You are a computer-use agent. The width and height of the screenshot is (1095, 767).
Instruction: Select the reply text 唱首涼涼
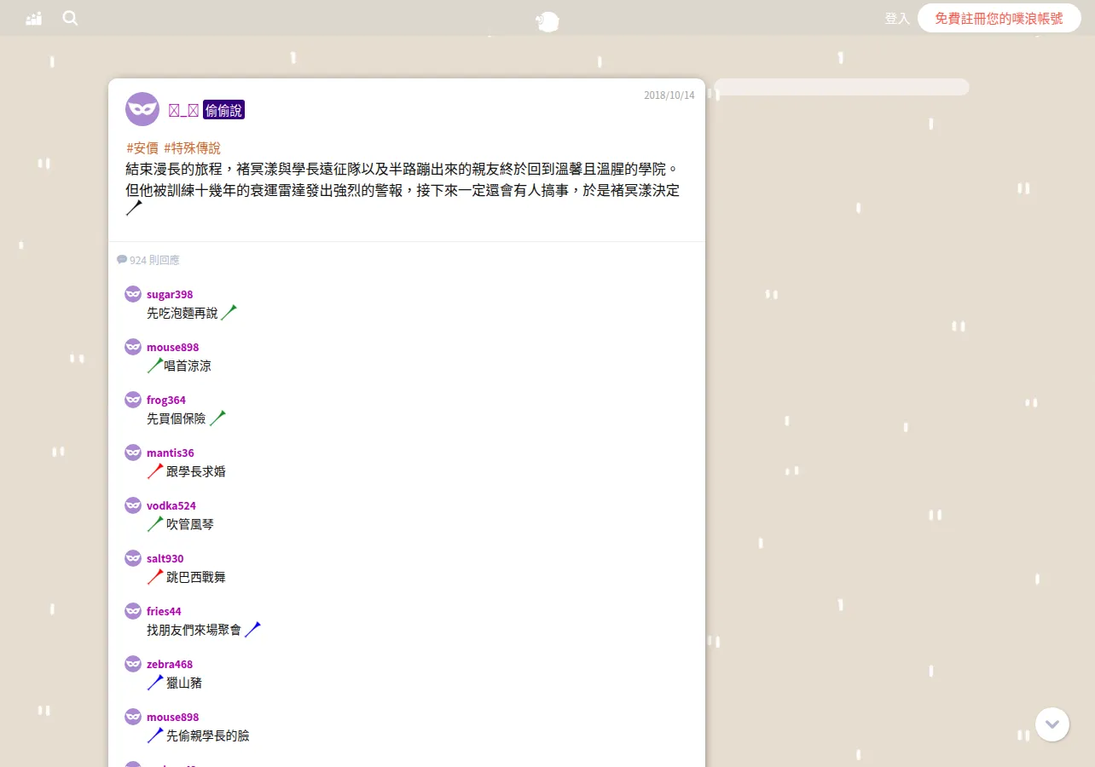[x=188, y=366]
